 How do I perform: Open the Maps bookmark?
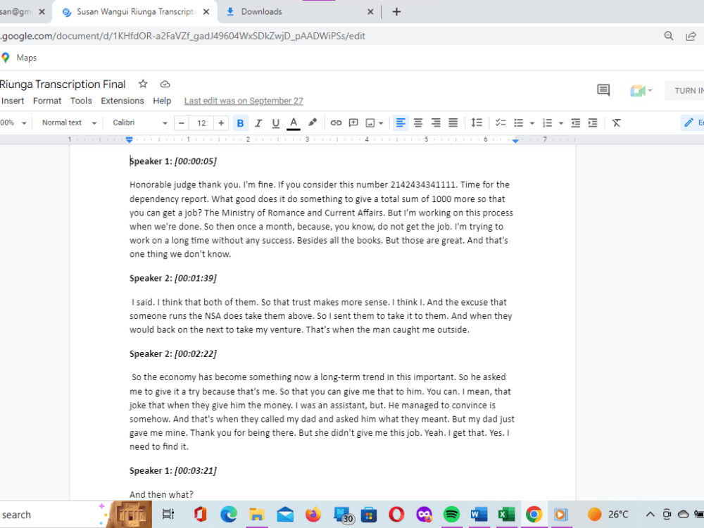click(x=19, y=58)
